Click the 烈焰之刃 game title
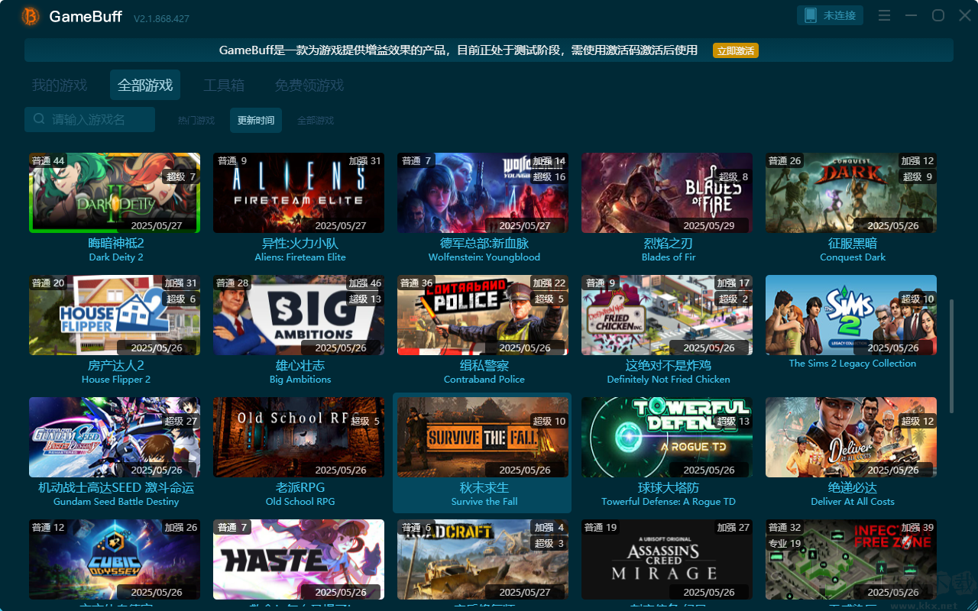 669,243
